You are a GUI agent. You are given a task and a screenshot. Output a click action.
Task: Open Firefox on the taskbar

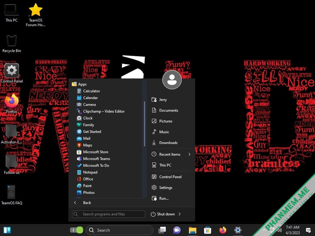pos(223,230)
